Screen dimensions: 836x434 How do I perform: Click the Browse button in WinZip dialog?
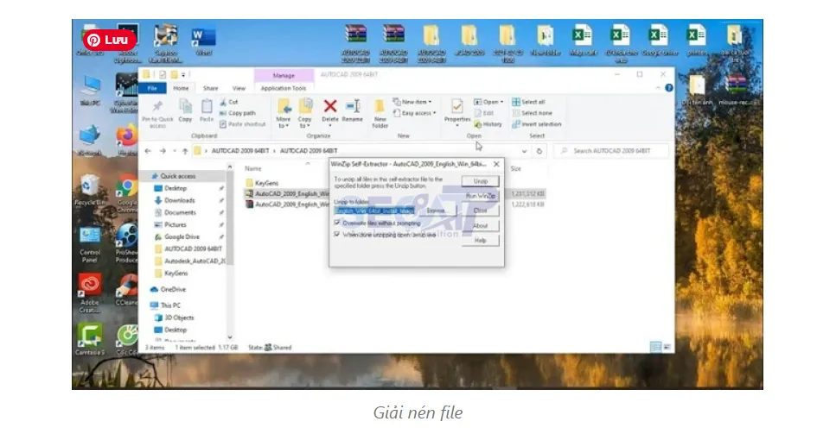[437, 210]
